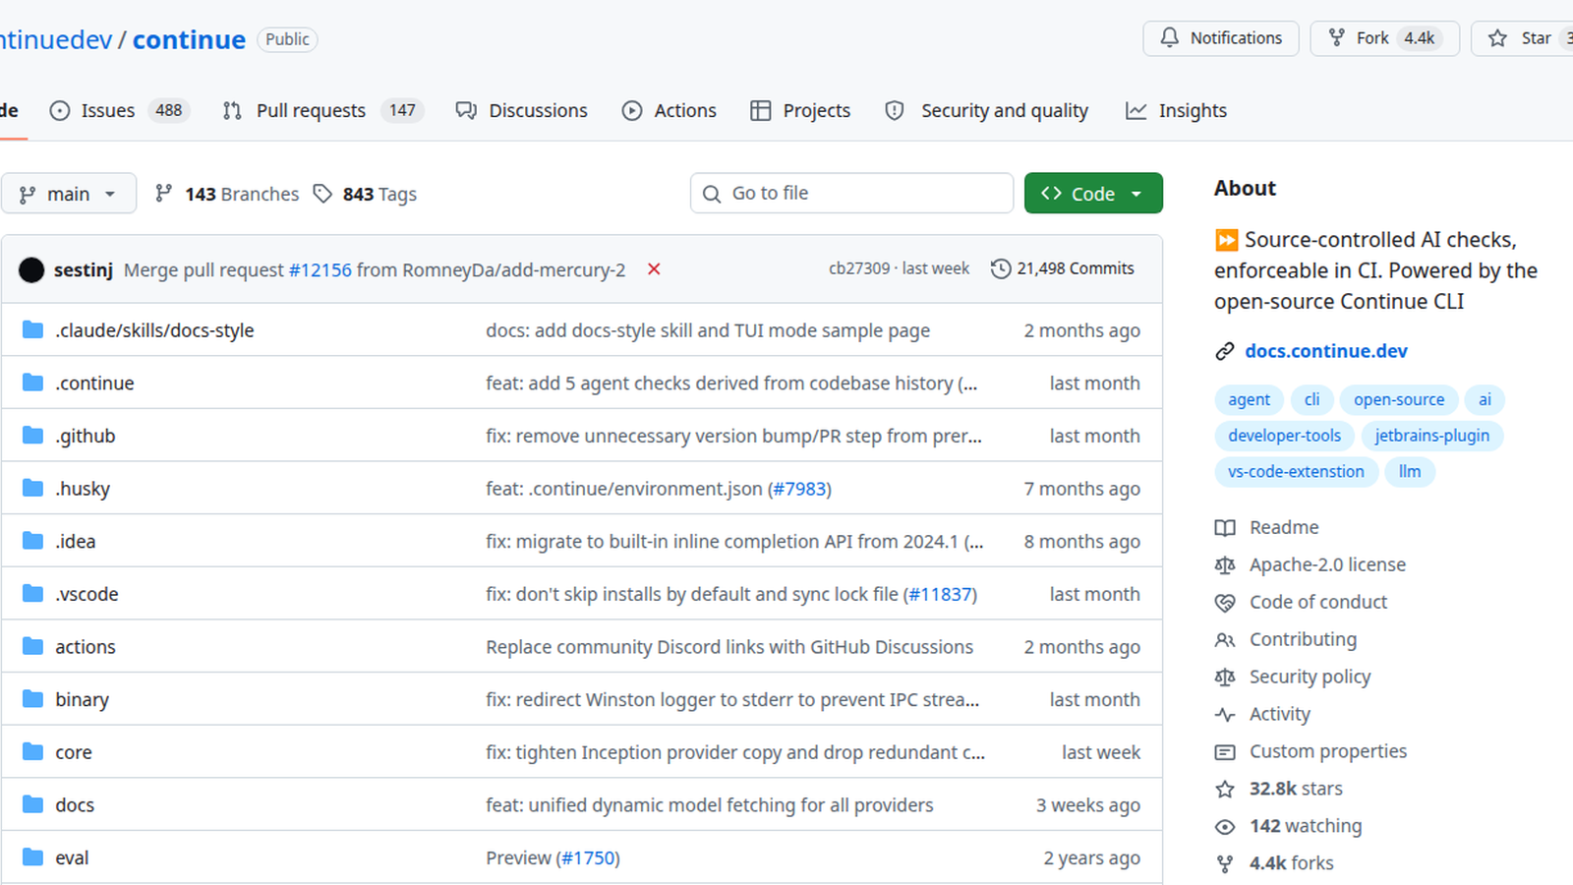Click the failed checks red X icon

654,269
